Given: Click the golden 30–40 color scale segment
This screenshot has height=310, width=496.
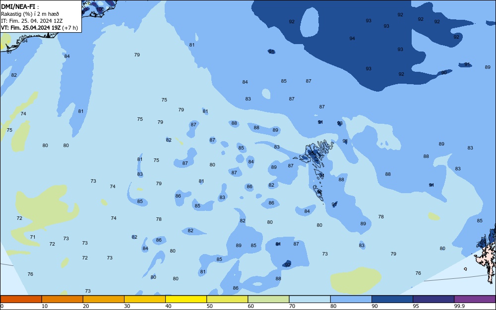Looking at the screenshot, I should tap(145, 299).
